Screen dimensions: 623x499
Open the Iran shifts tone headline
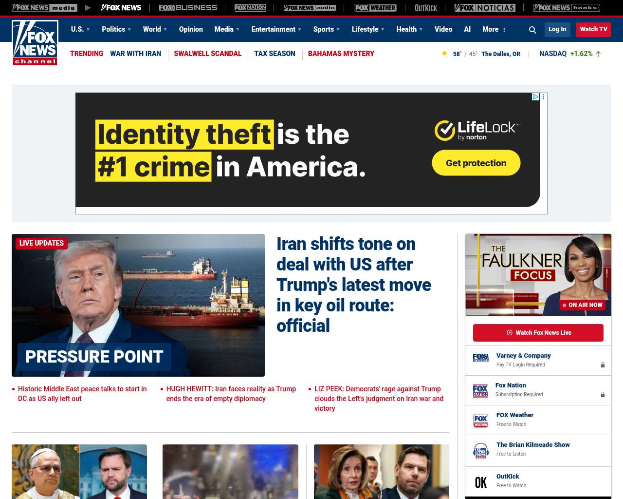point(354,285)
